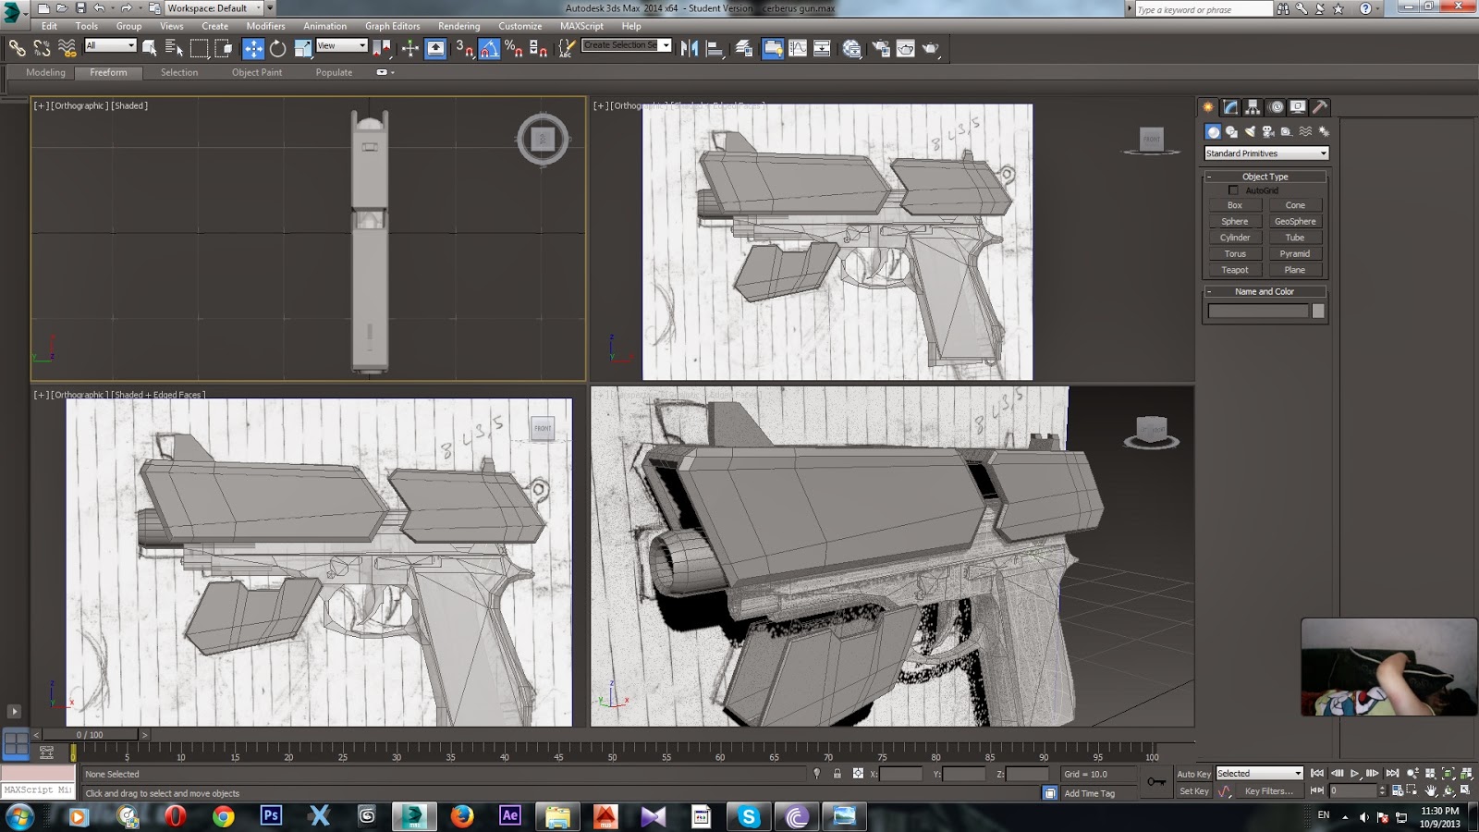Select the Cameras creation category
Image resolution: width=1479 pixels, height=832 pixels.
(x=1268, y=131)
